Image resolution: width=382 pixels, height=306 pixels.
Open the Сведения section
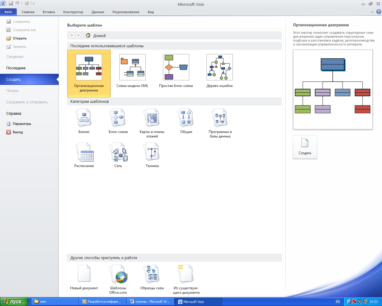pyautogui.click(x=29, y=57)
